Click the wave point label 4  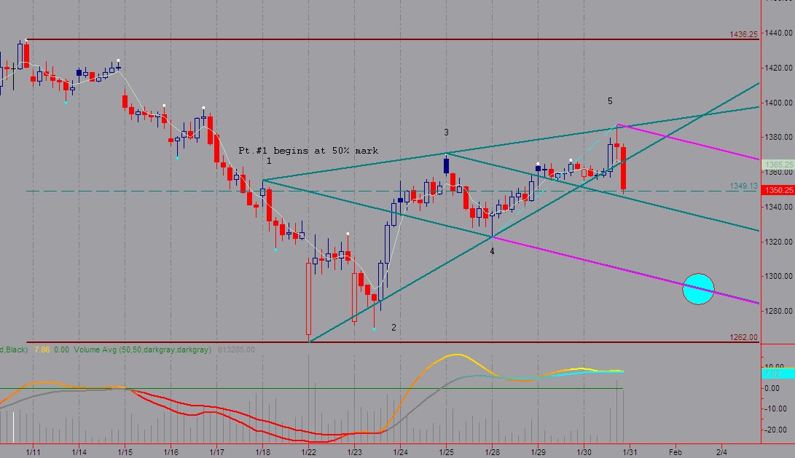492,250
